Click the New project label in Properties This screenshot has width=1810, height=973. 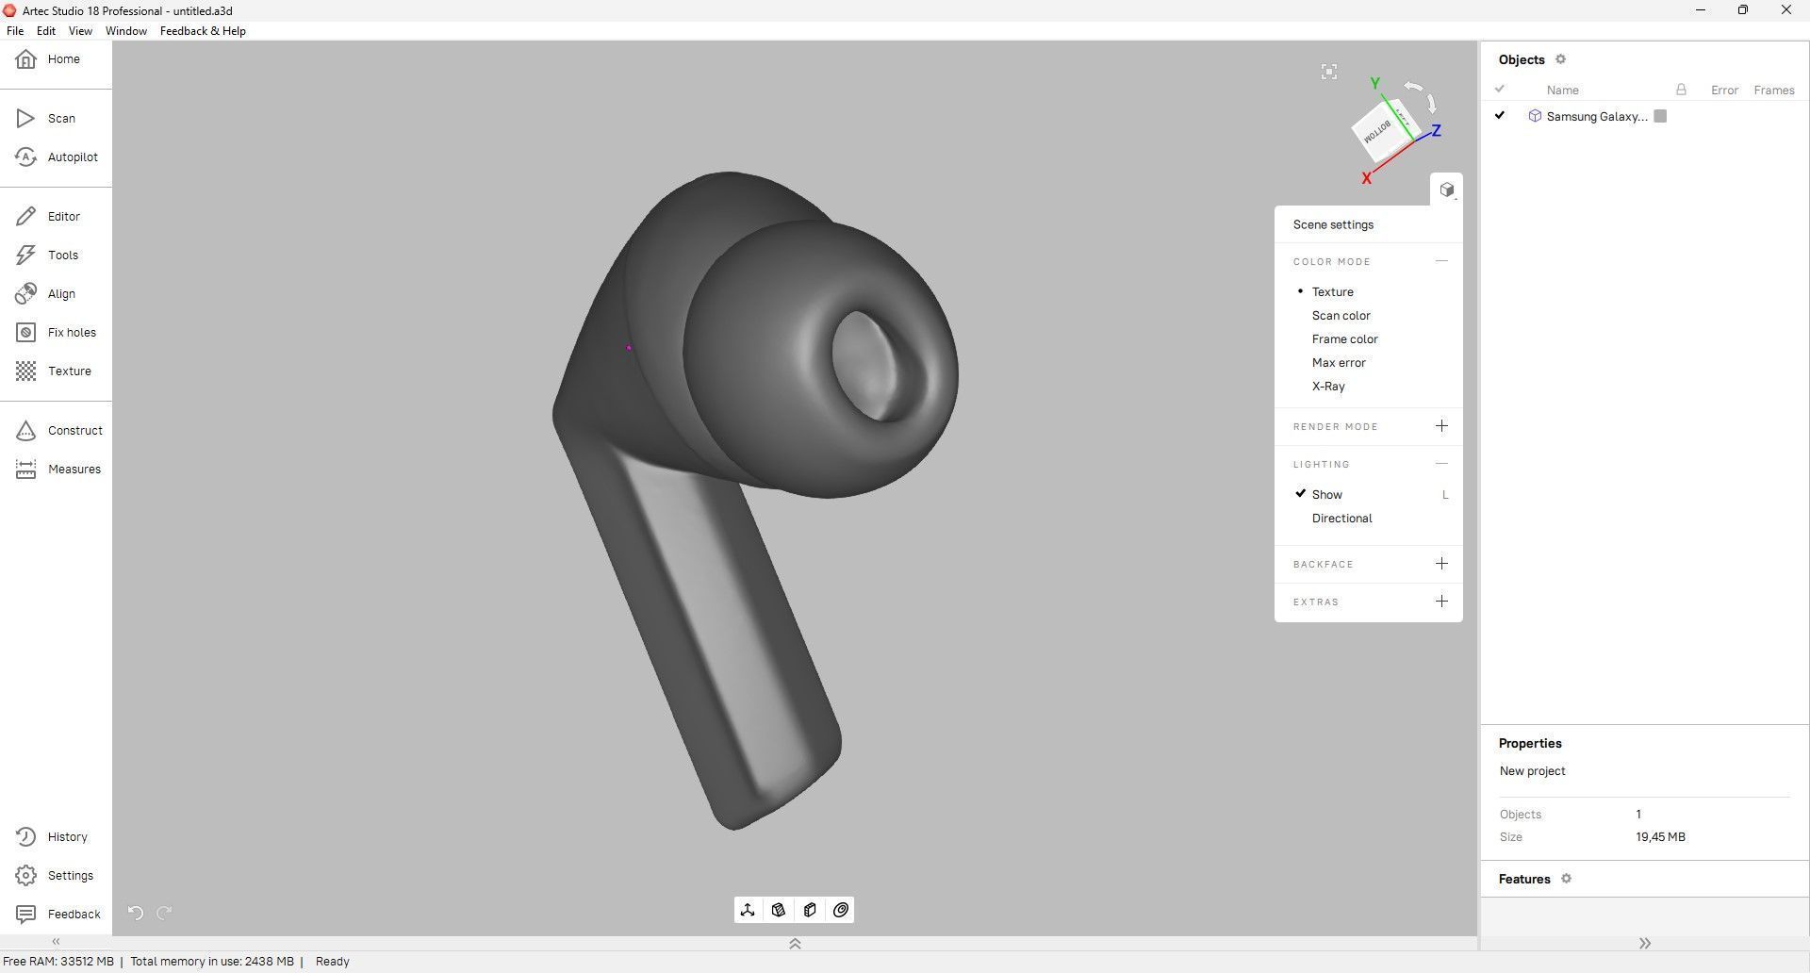tap(1532, 771)
